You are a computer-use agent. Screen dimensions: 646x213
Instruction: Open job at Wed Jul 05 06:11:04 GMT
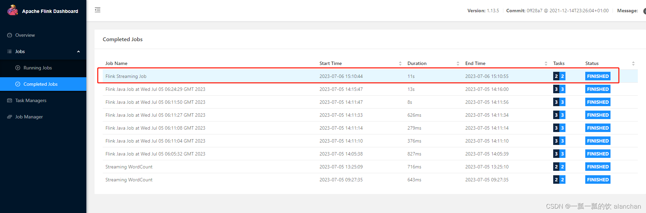point(370,141)
